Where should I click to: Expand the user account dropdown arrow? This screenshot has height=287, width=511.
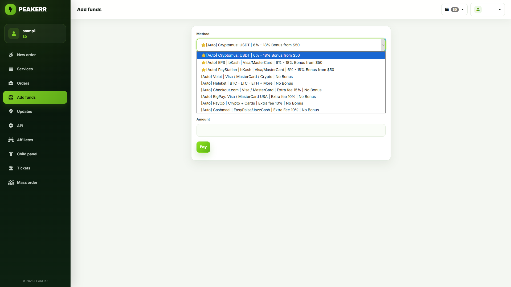point(500,10)
